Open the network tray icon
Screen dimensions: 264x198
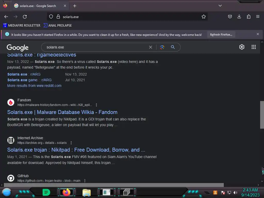coord(229,192)
